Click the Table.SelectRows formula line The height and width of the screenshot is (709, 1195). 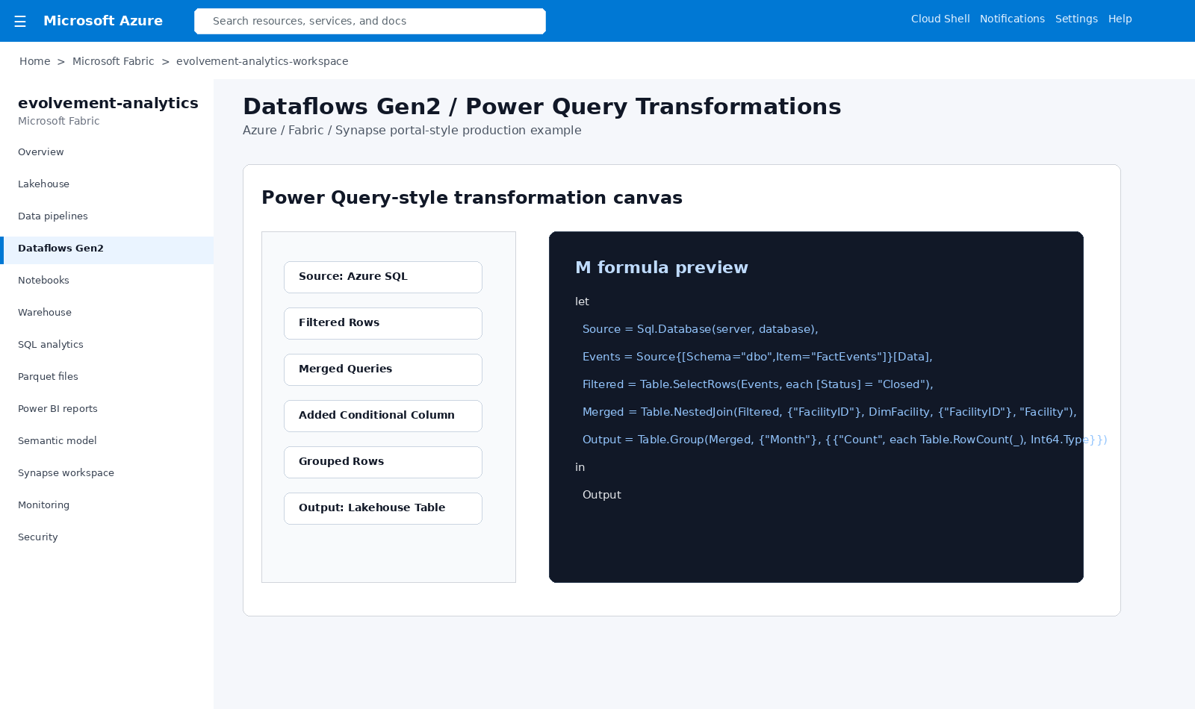pyautogui.click(x=757, y=384)
